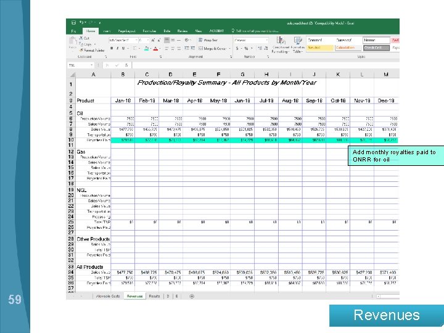Image resolution: width=444 pixels, height=333 pixels.
Task: Click the Save icon in the title bar
Action: (x=73, y=23)
